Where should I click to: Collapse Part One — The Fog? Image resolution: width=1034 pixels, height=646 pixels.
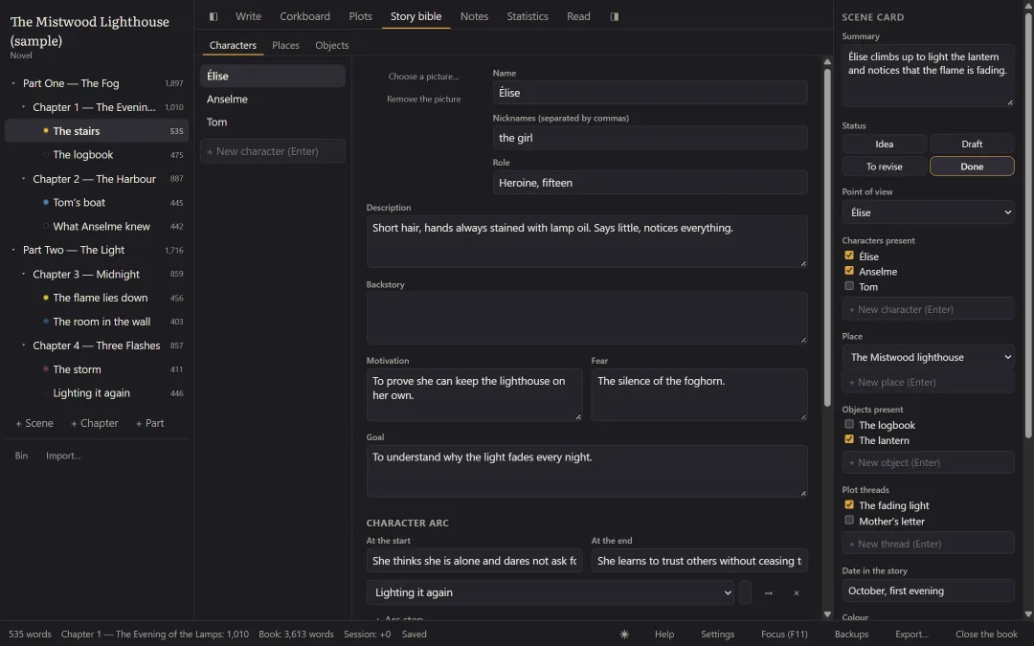click(x=13, y=83)
